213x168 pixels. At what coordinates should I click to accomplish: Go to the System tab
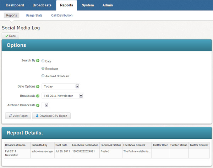88,5
